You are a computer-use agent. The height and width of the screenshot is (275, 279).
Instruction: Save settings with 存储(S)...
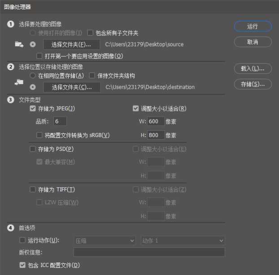coord(253,84)
